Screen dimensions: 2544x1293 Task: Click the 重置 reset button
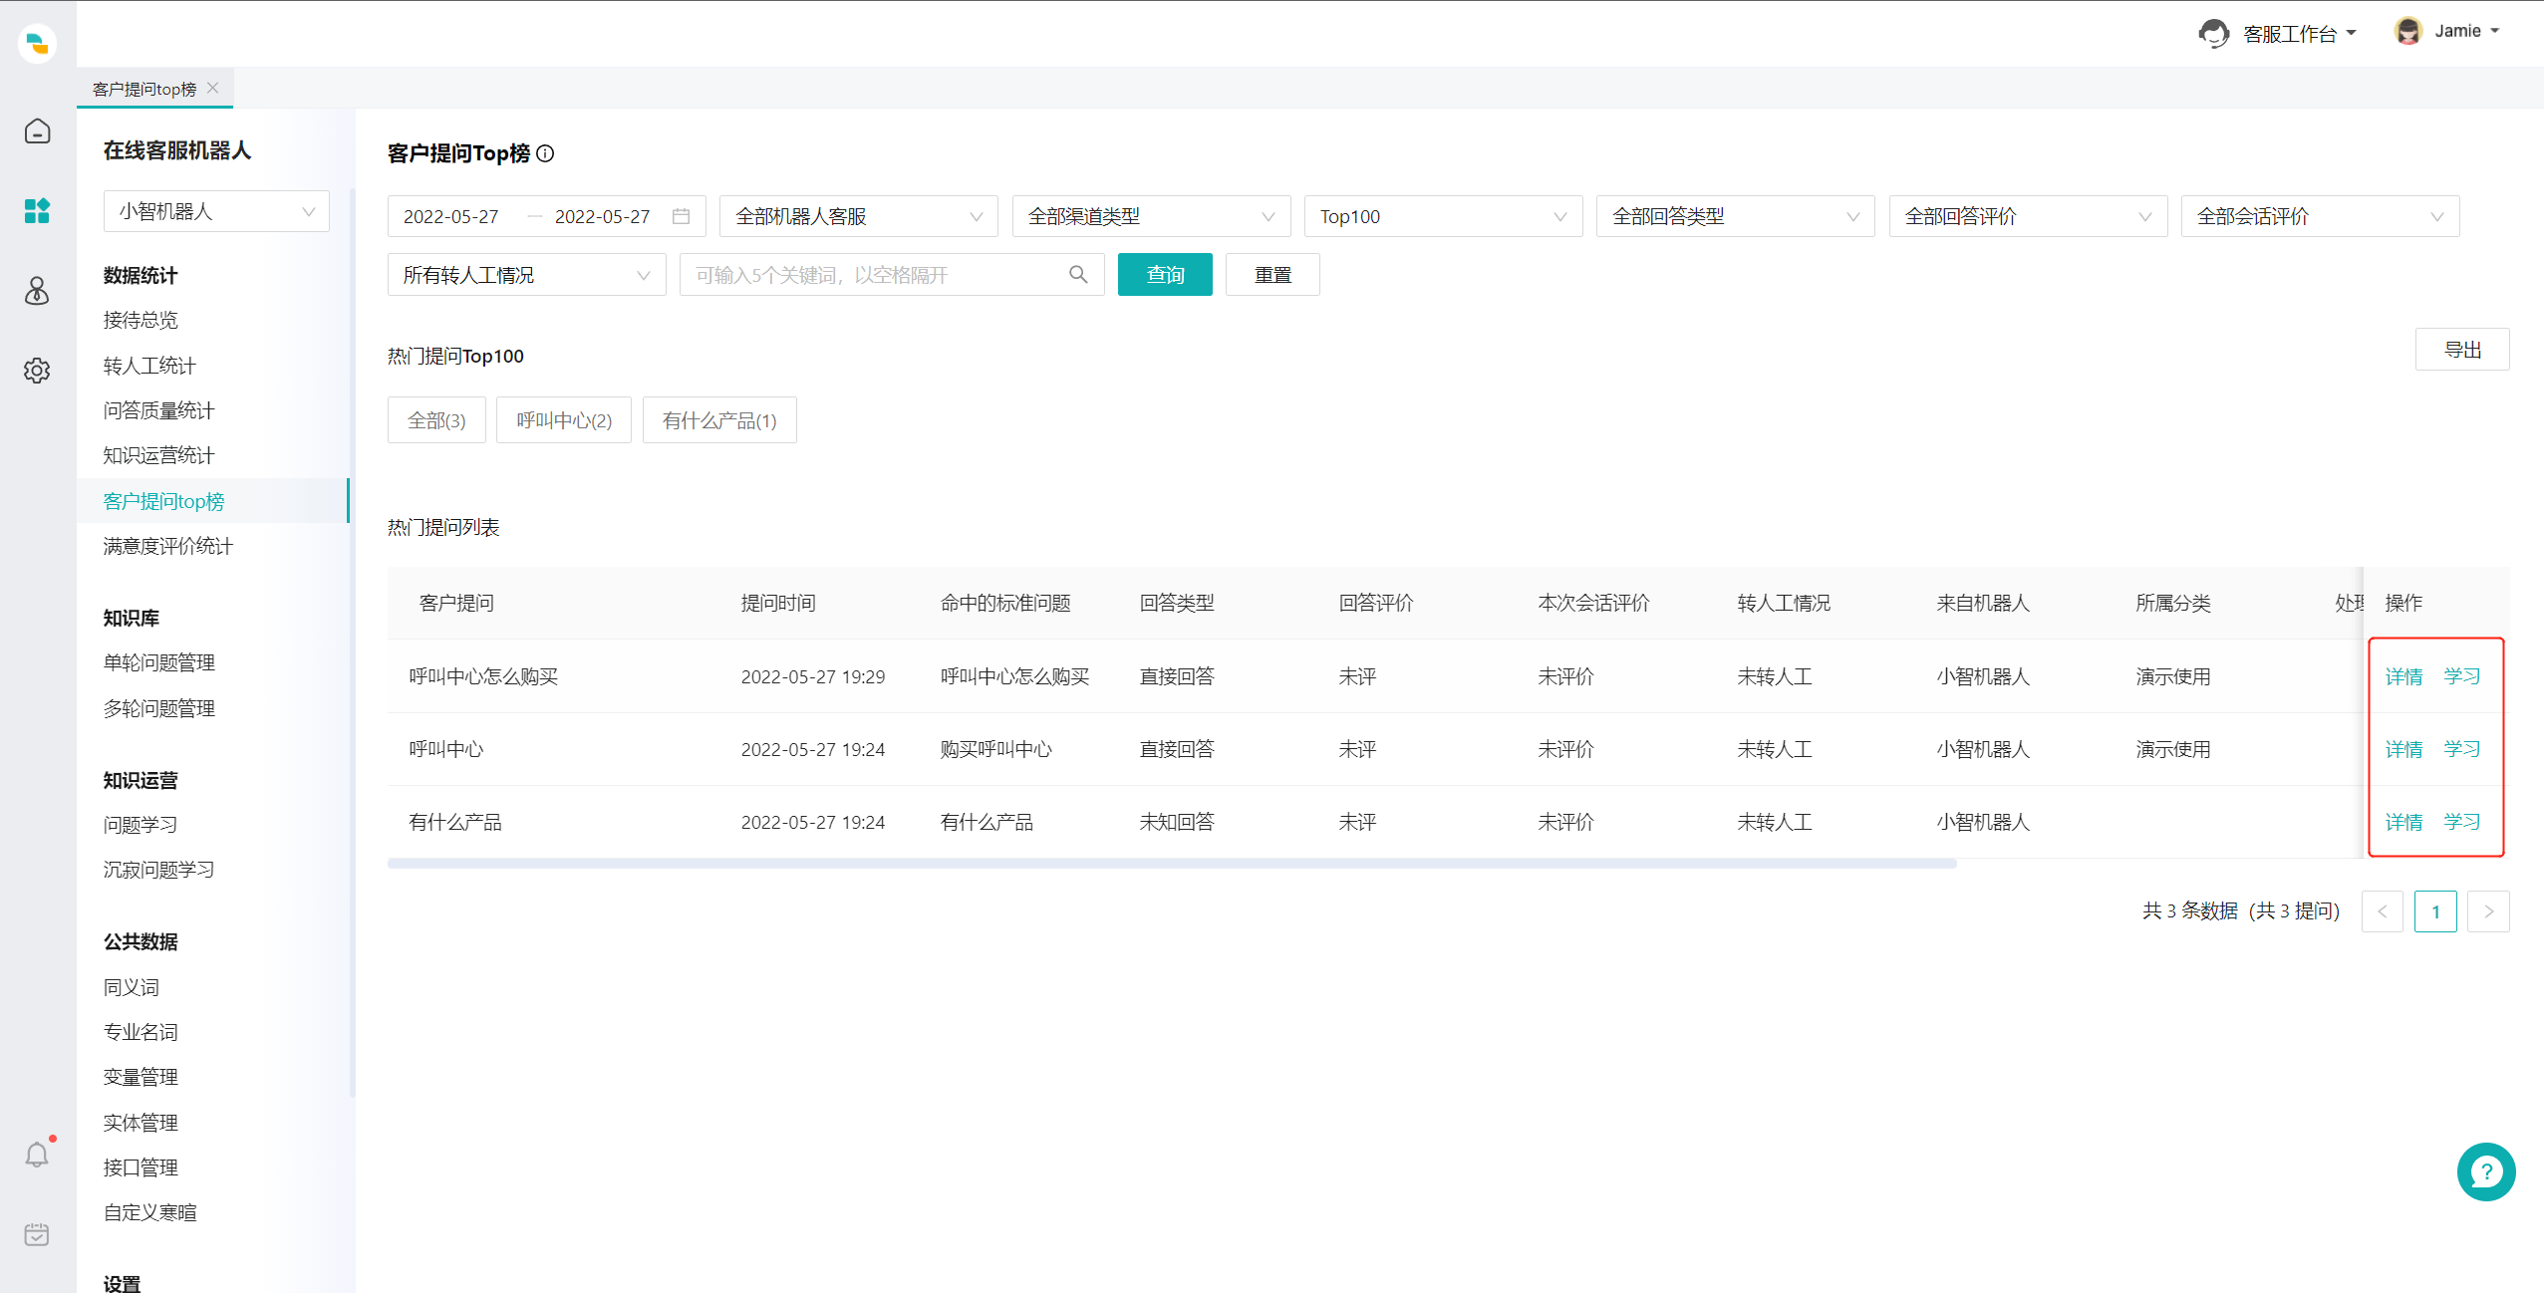click(x=1272, y=275)
